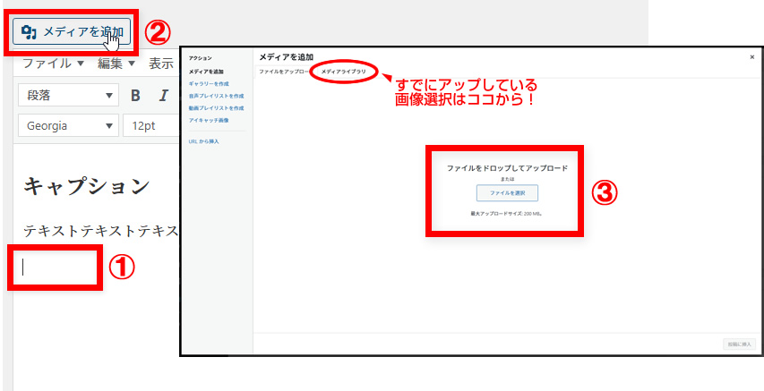The image size is (764, 391).
Task: Open アイキャッチ画像 in the sidebar
Action: pyautogui.click(x=209, y=120)
